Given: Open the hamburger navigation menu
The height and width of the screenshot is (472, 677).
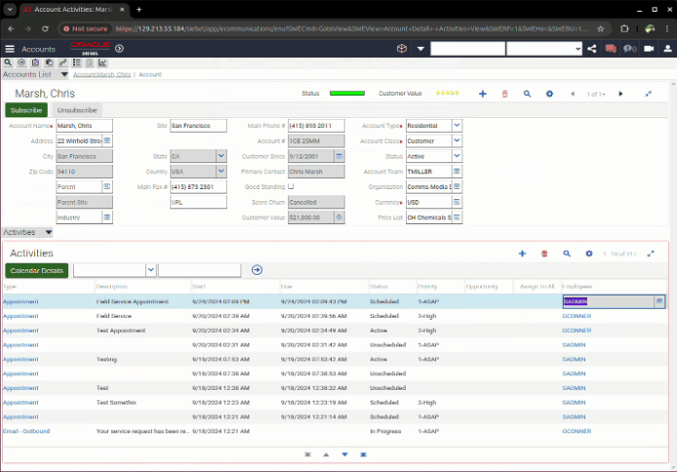Looking at the screenshot, I should pos(10,49).
